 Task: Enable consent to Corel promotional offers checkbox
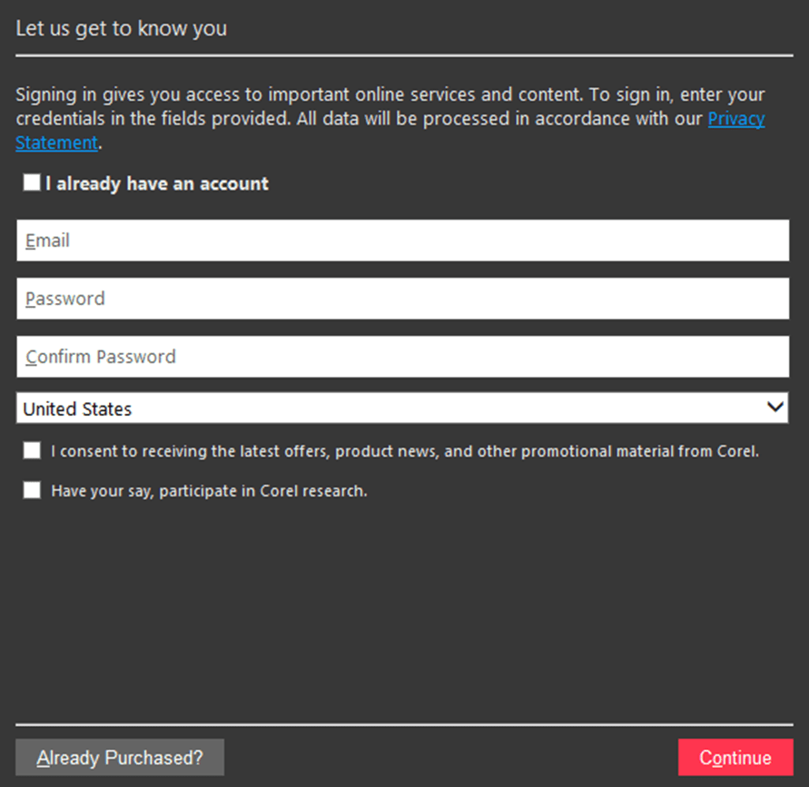pyautogui.click(x=33, y=450)
